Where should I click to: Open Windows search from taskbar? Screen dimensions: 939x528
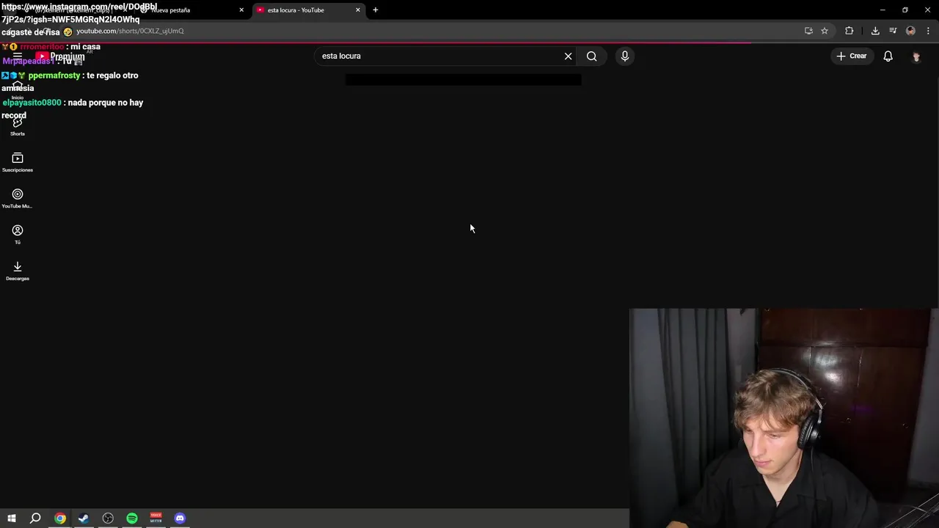coord(35,518)
